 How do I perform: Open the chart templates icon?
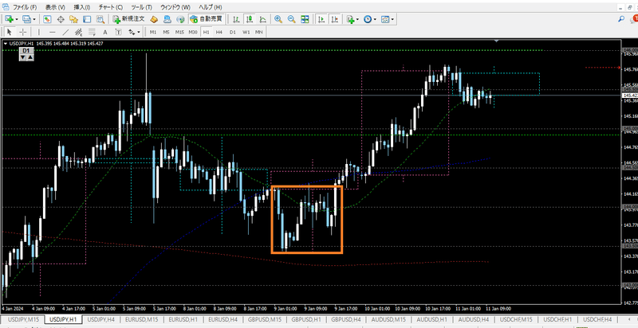[x=385, y=19]
